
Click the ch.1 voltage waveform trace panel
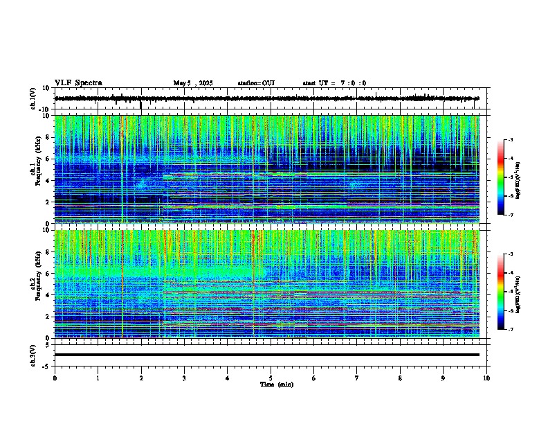tap(272, 98)
